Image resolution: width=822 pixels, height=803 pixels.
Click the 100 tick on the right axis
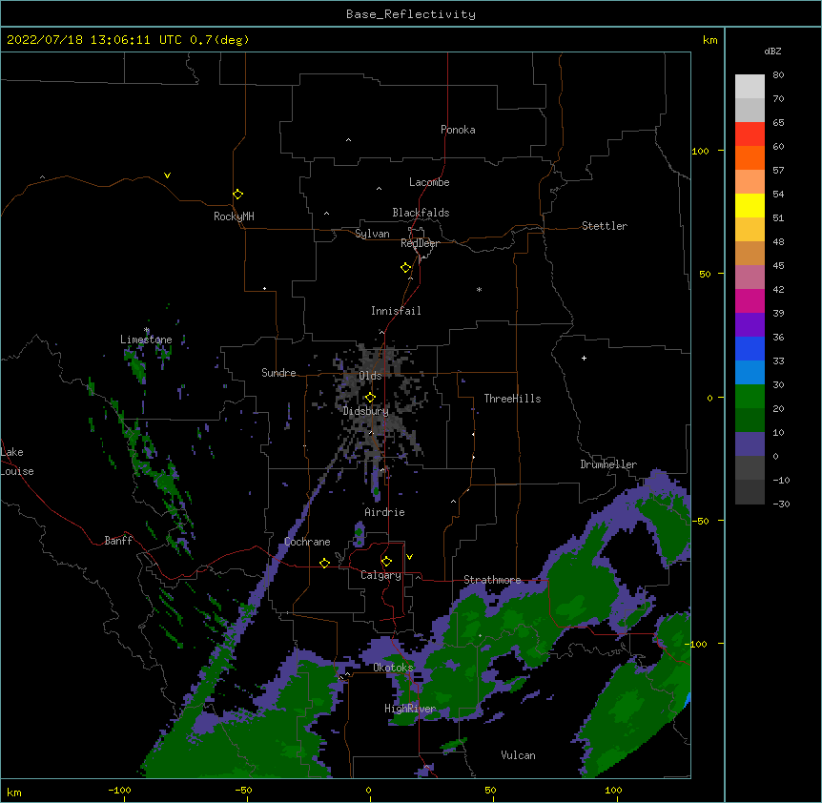(700, 151)
